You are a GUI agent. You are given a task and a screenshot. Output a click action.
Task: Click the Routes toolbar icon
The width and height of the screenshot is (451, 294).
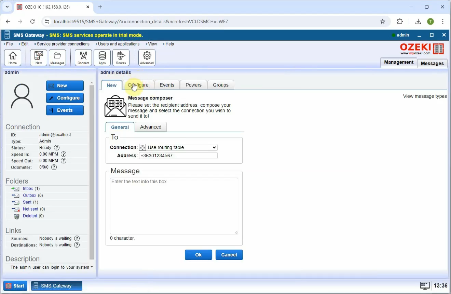pos(121,57)
